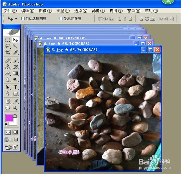The width and height of the screenshot is (181, 174).
Task: Switch to Standard Screen mode
Action: coord(7,140)
